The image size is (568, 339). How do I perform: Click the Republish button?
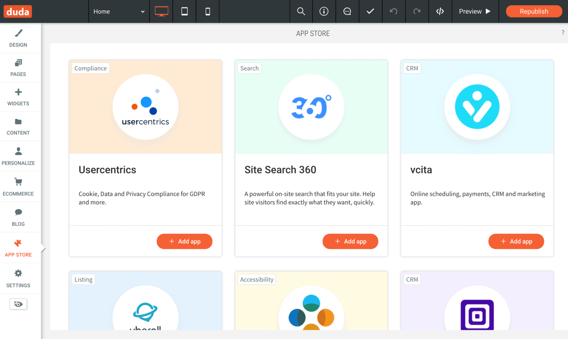[x=534, y=12]
